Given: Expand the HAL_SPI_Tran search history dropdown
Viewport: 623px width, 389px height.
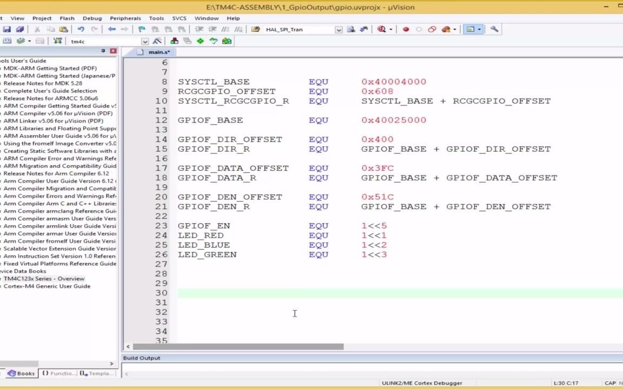Looking at the screenshot, I should pos(339,29).
